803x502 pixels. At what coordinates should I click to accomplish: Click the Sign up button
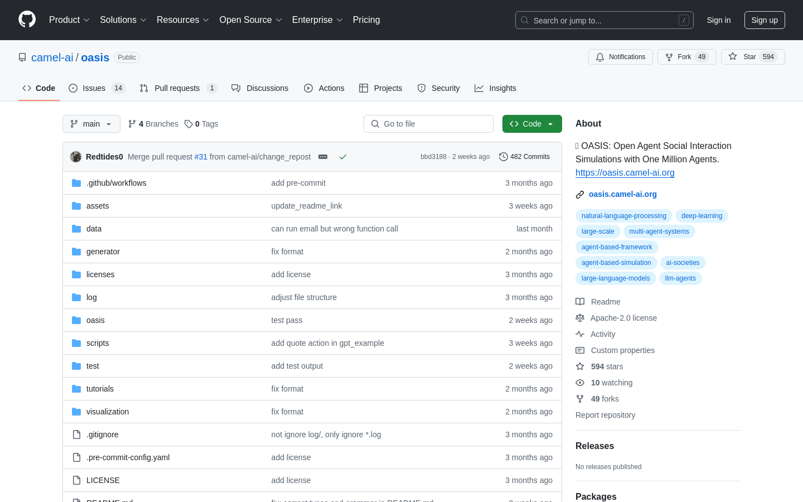coord(765,20)
